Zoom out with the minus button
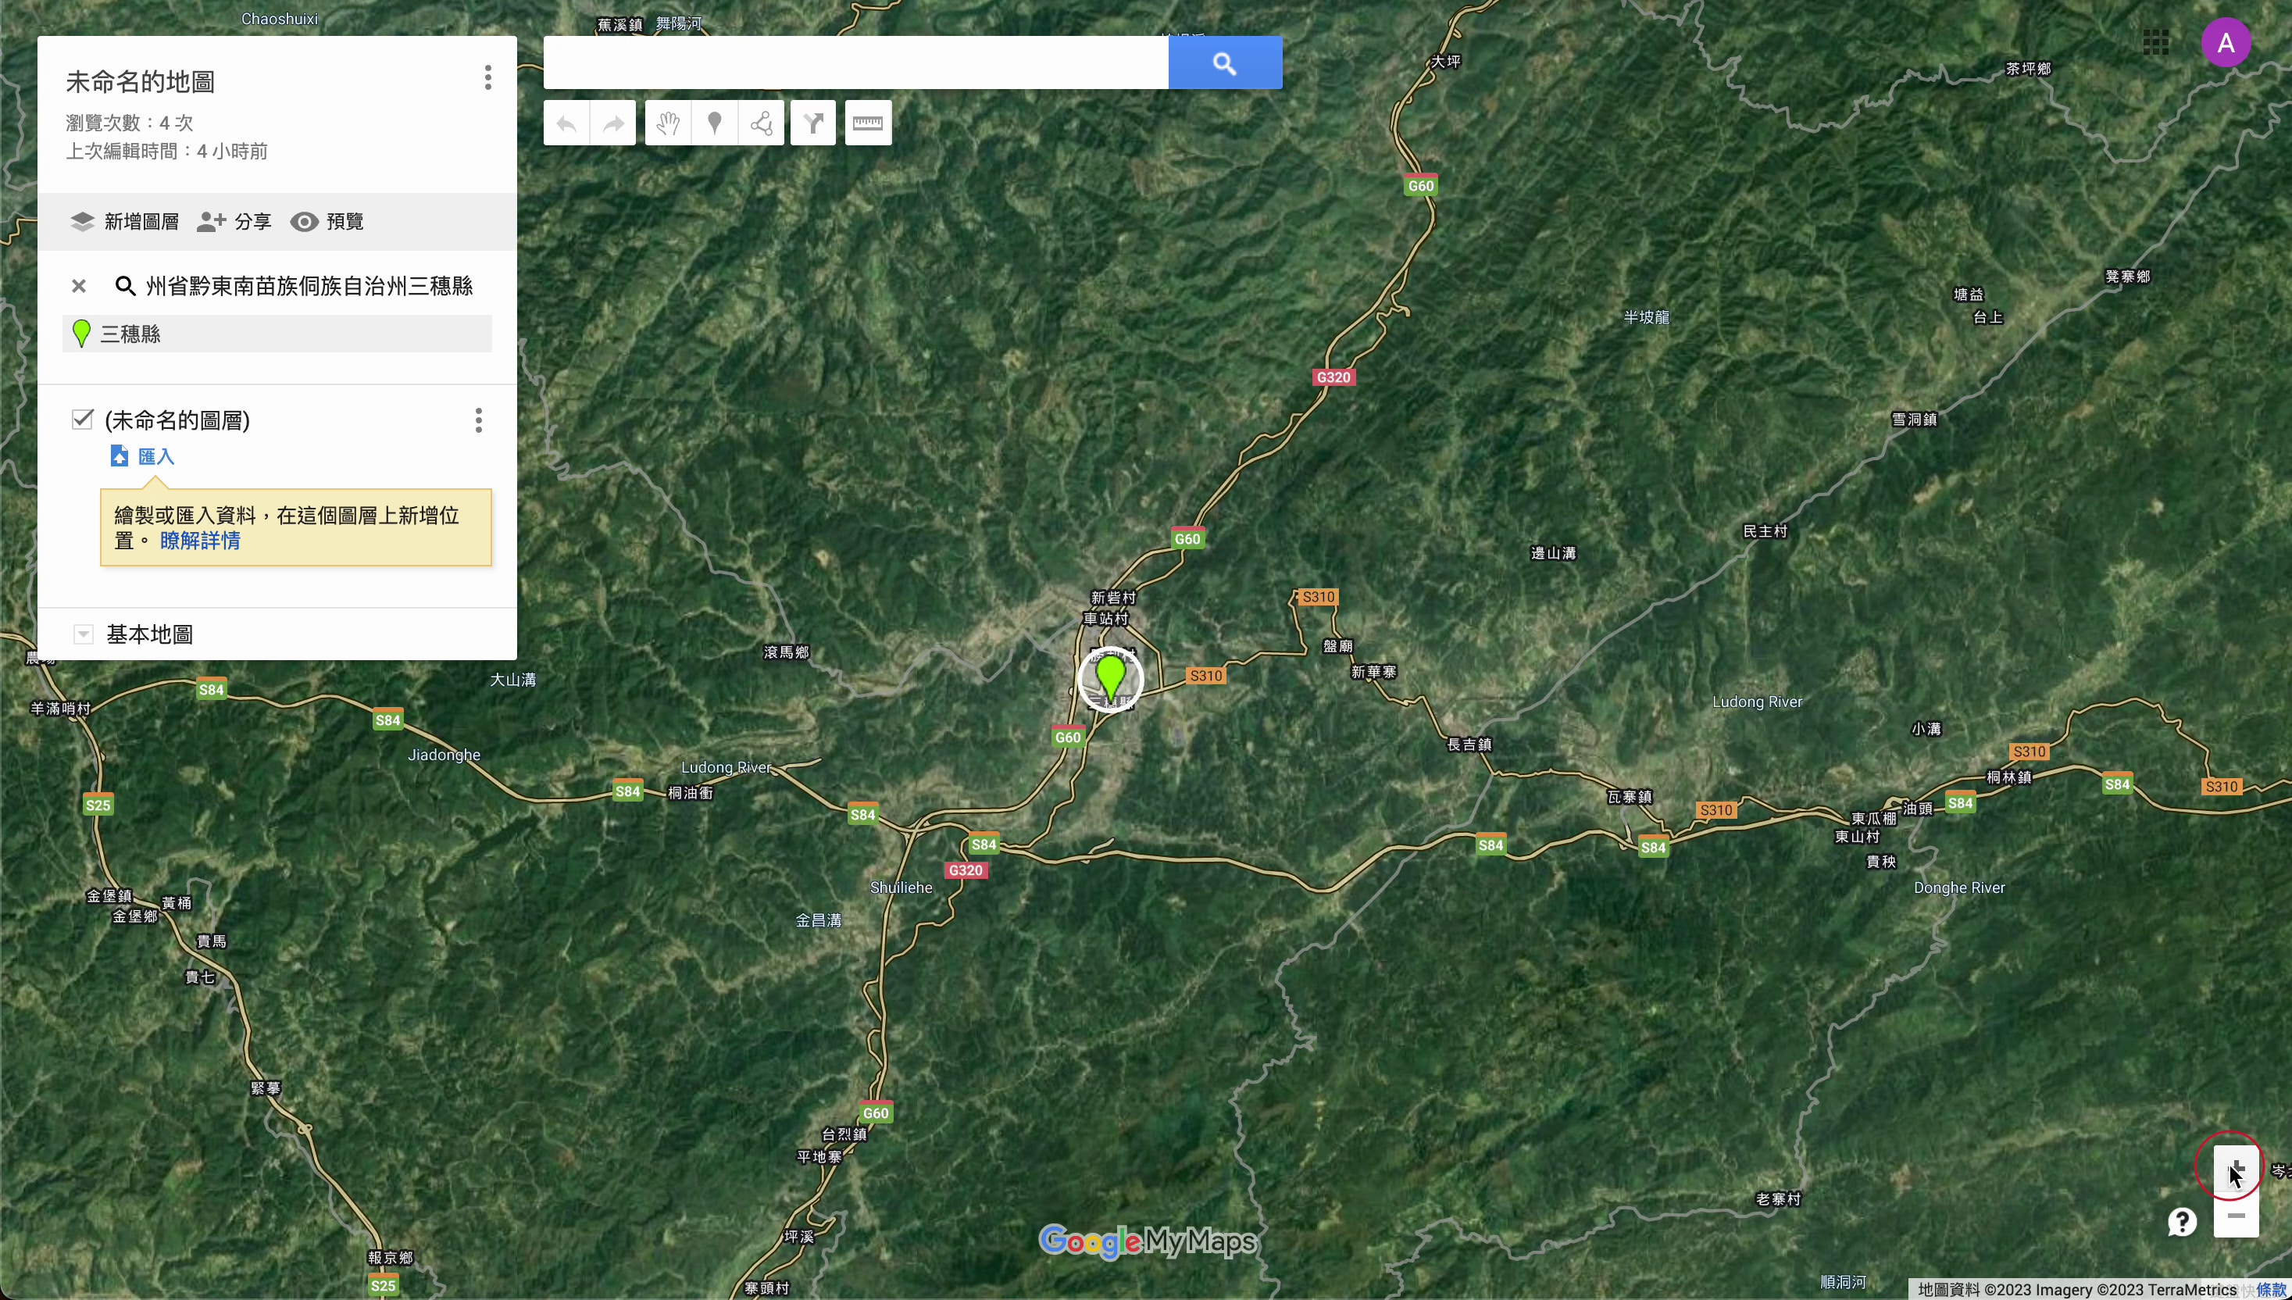This screenshot has height=1300, width=2292. point(2236,1216)
